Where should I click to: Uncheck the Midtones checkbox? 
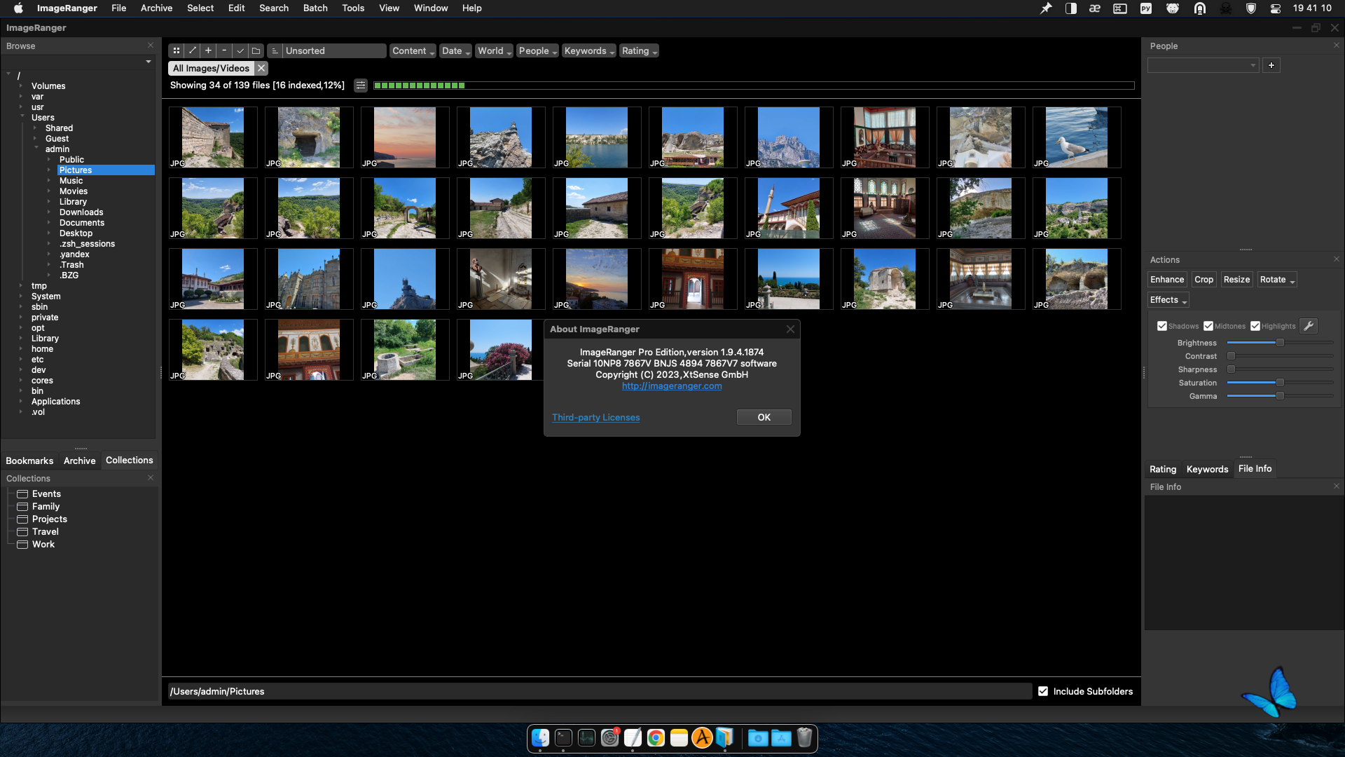1208,326
